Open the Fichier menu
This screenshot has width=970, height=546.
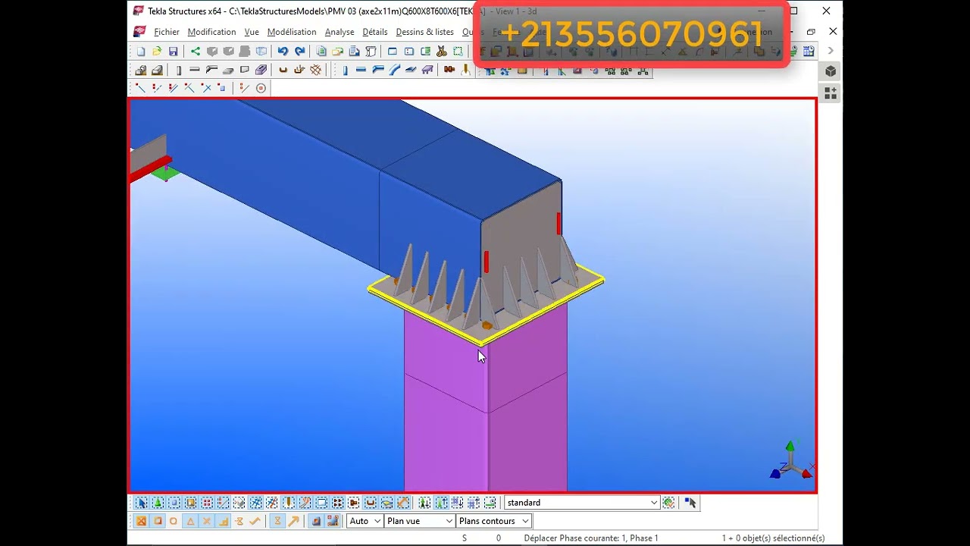[x=167, y=32]
